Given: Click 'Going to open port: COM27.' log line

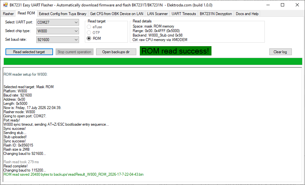Looking at the screenshot, I should coord(25,116).
